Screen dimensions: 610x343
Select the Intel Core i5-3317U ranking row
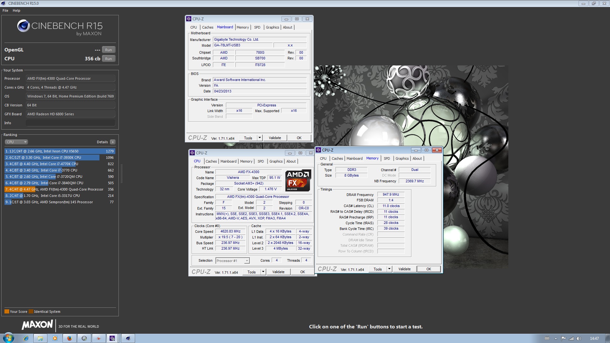[60, 196]
